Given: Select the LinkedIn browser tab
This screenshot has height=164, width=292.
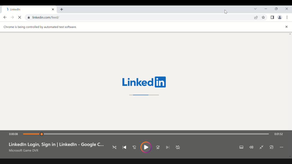Looking at the screenshot, I should pos(29,9).
